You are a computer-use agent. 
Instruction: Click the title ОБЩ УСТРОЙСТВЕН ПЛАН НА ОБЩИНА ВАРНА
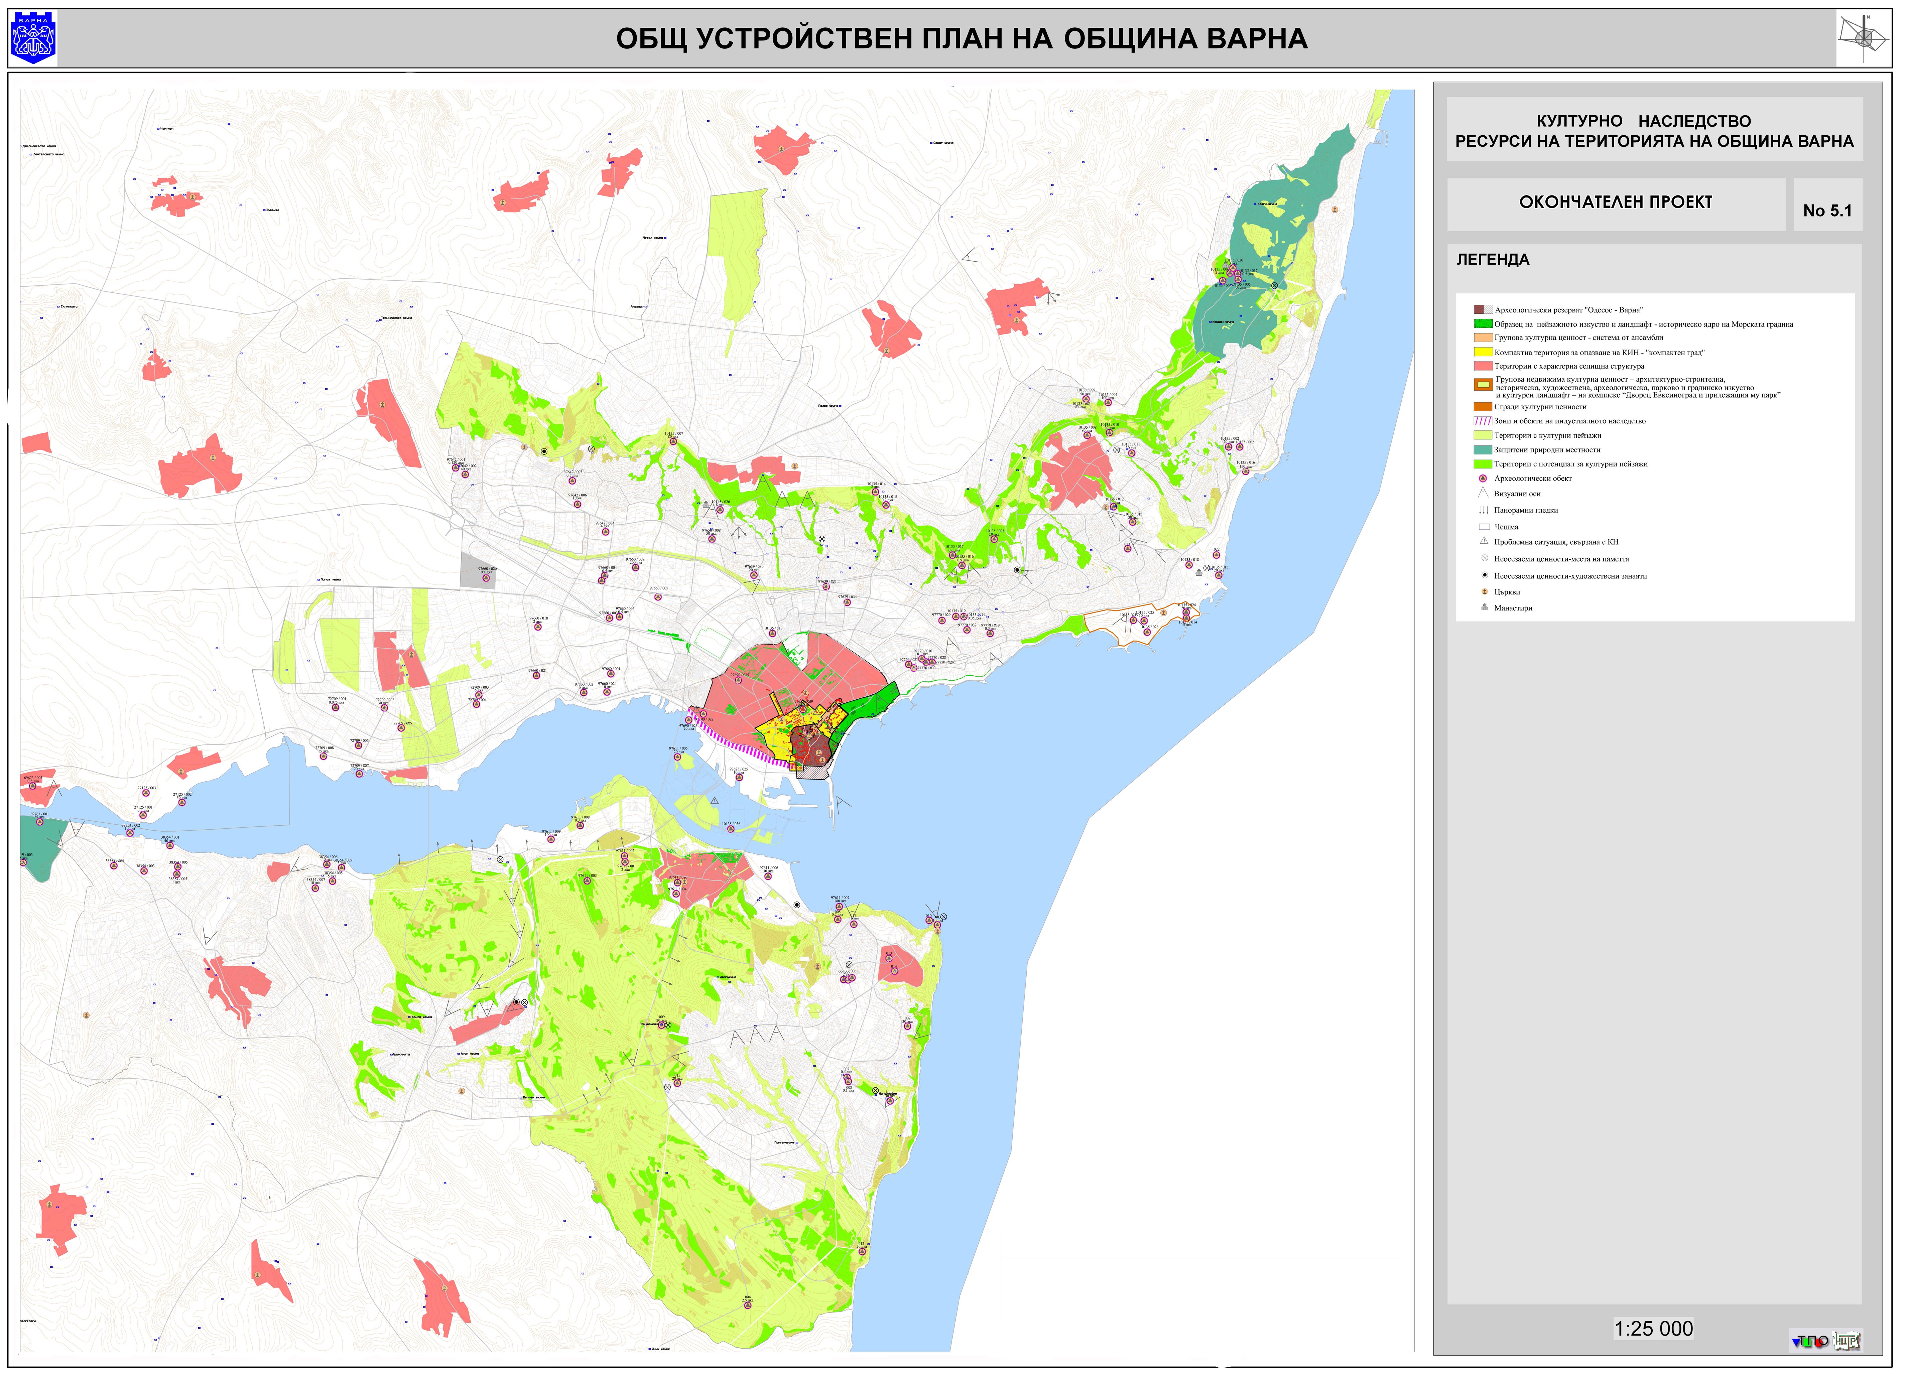pyautogui.click(x=962, y=39)
